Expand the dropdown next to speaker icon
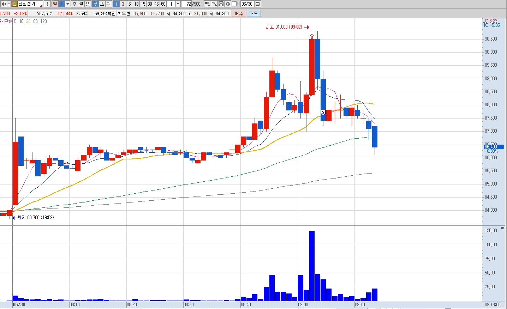The height and width of the screenshot is (309, 507). click(x=9, y=4)
